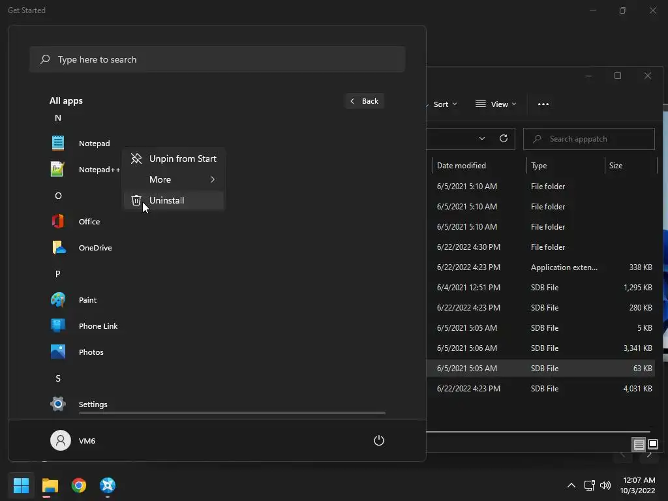
Task: Click the network icon in system tray
Action: click(x=589, y=485)
